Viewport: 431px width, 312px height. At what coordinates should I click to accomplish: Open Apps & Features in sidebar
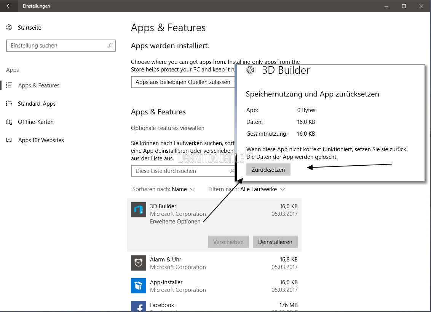tap(39, 86)
